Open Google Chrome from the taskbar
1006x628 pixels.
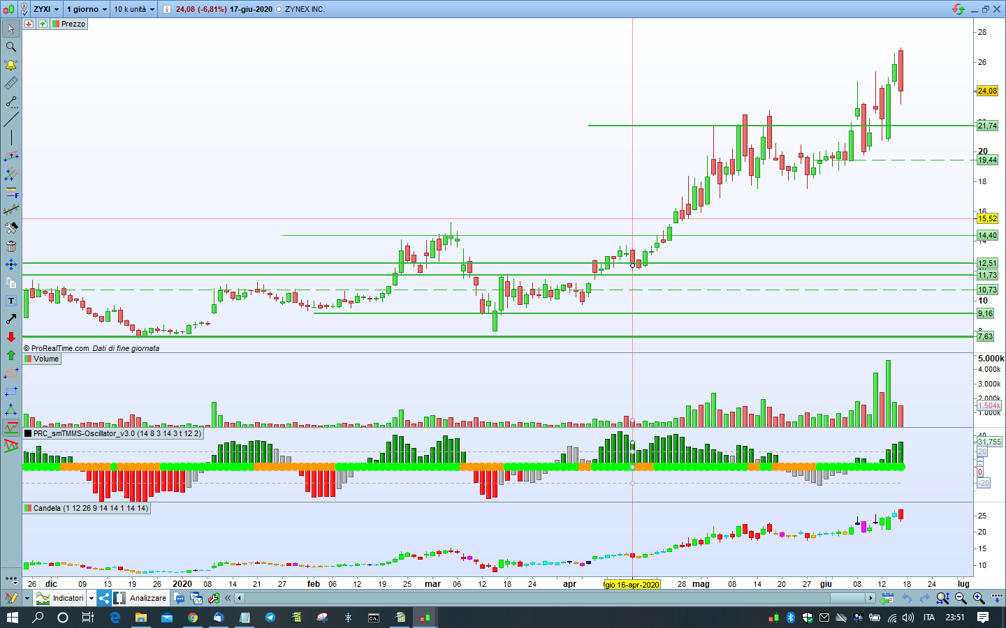[193, 618]
